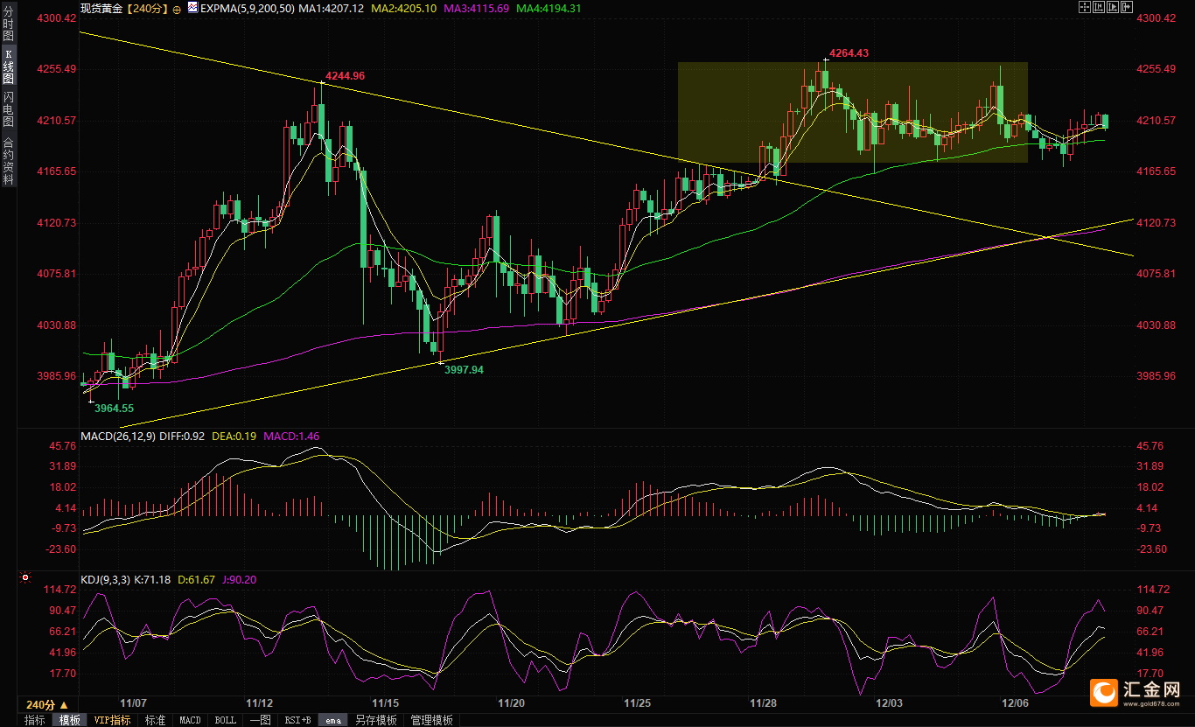Click the 另存模板 save template button
Screen dimensions: 1195x727
(375, 720)
